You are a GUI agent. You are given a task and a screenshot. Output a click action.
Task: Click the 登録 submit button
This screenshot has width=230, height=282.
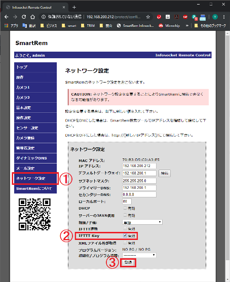click(128, 262)
